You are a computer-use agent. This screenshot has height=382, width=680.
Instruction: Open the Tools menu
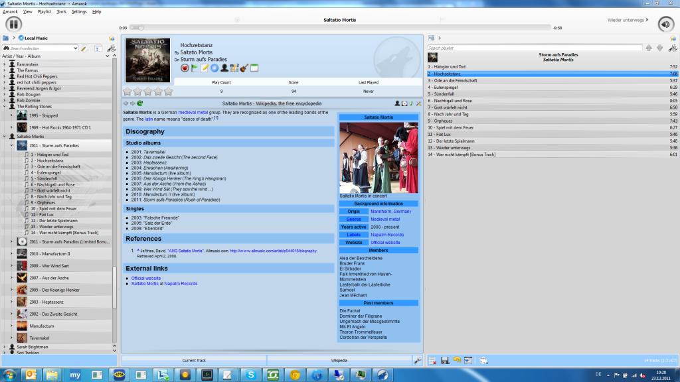(x=62, y=12)
